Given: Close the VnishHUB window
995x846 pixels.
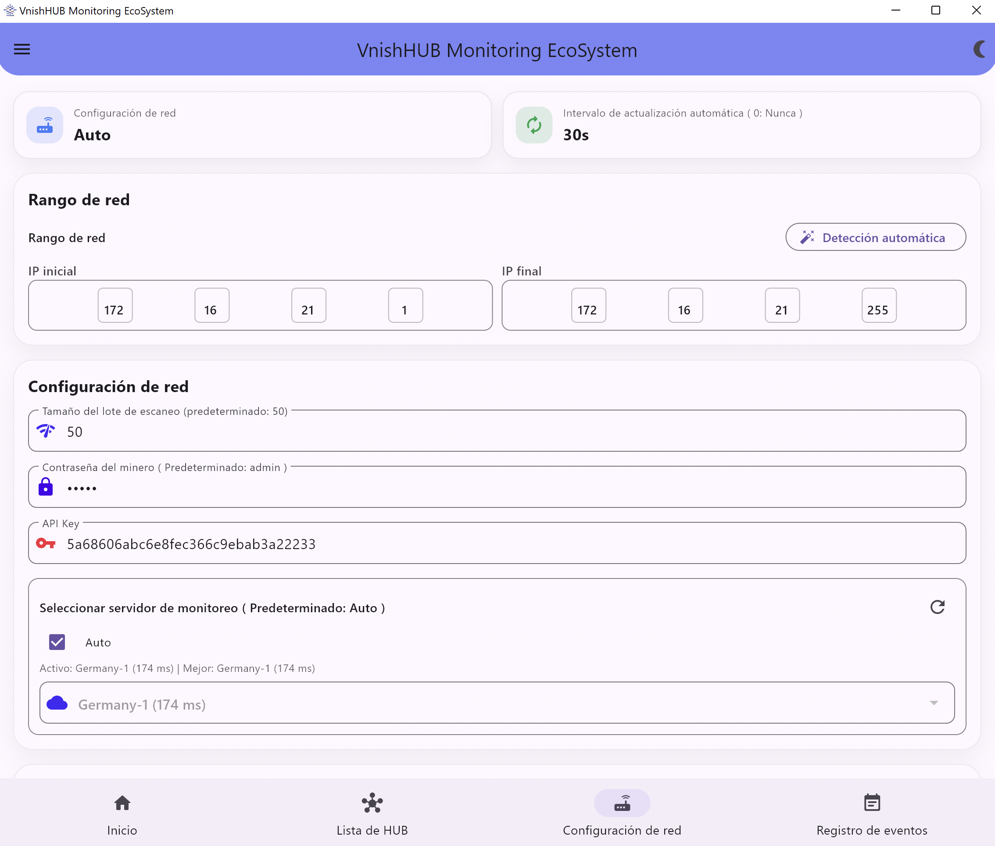Looking at the screenshot, I should 976,11.
